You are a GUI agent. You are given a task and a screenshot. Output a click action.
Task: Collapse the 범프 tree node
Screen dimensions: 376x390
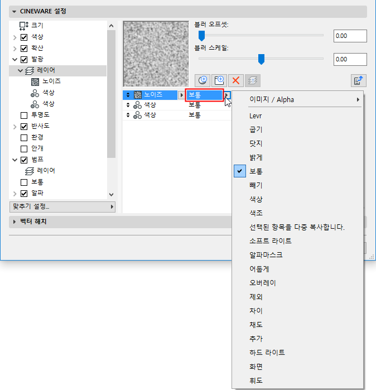15,160
